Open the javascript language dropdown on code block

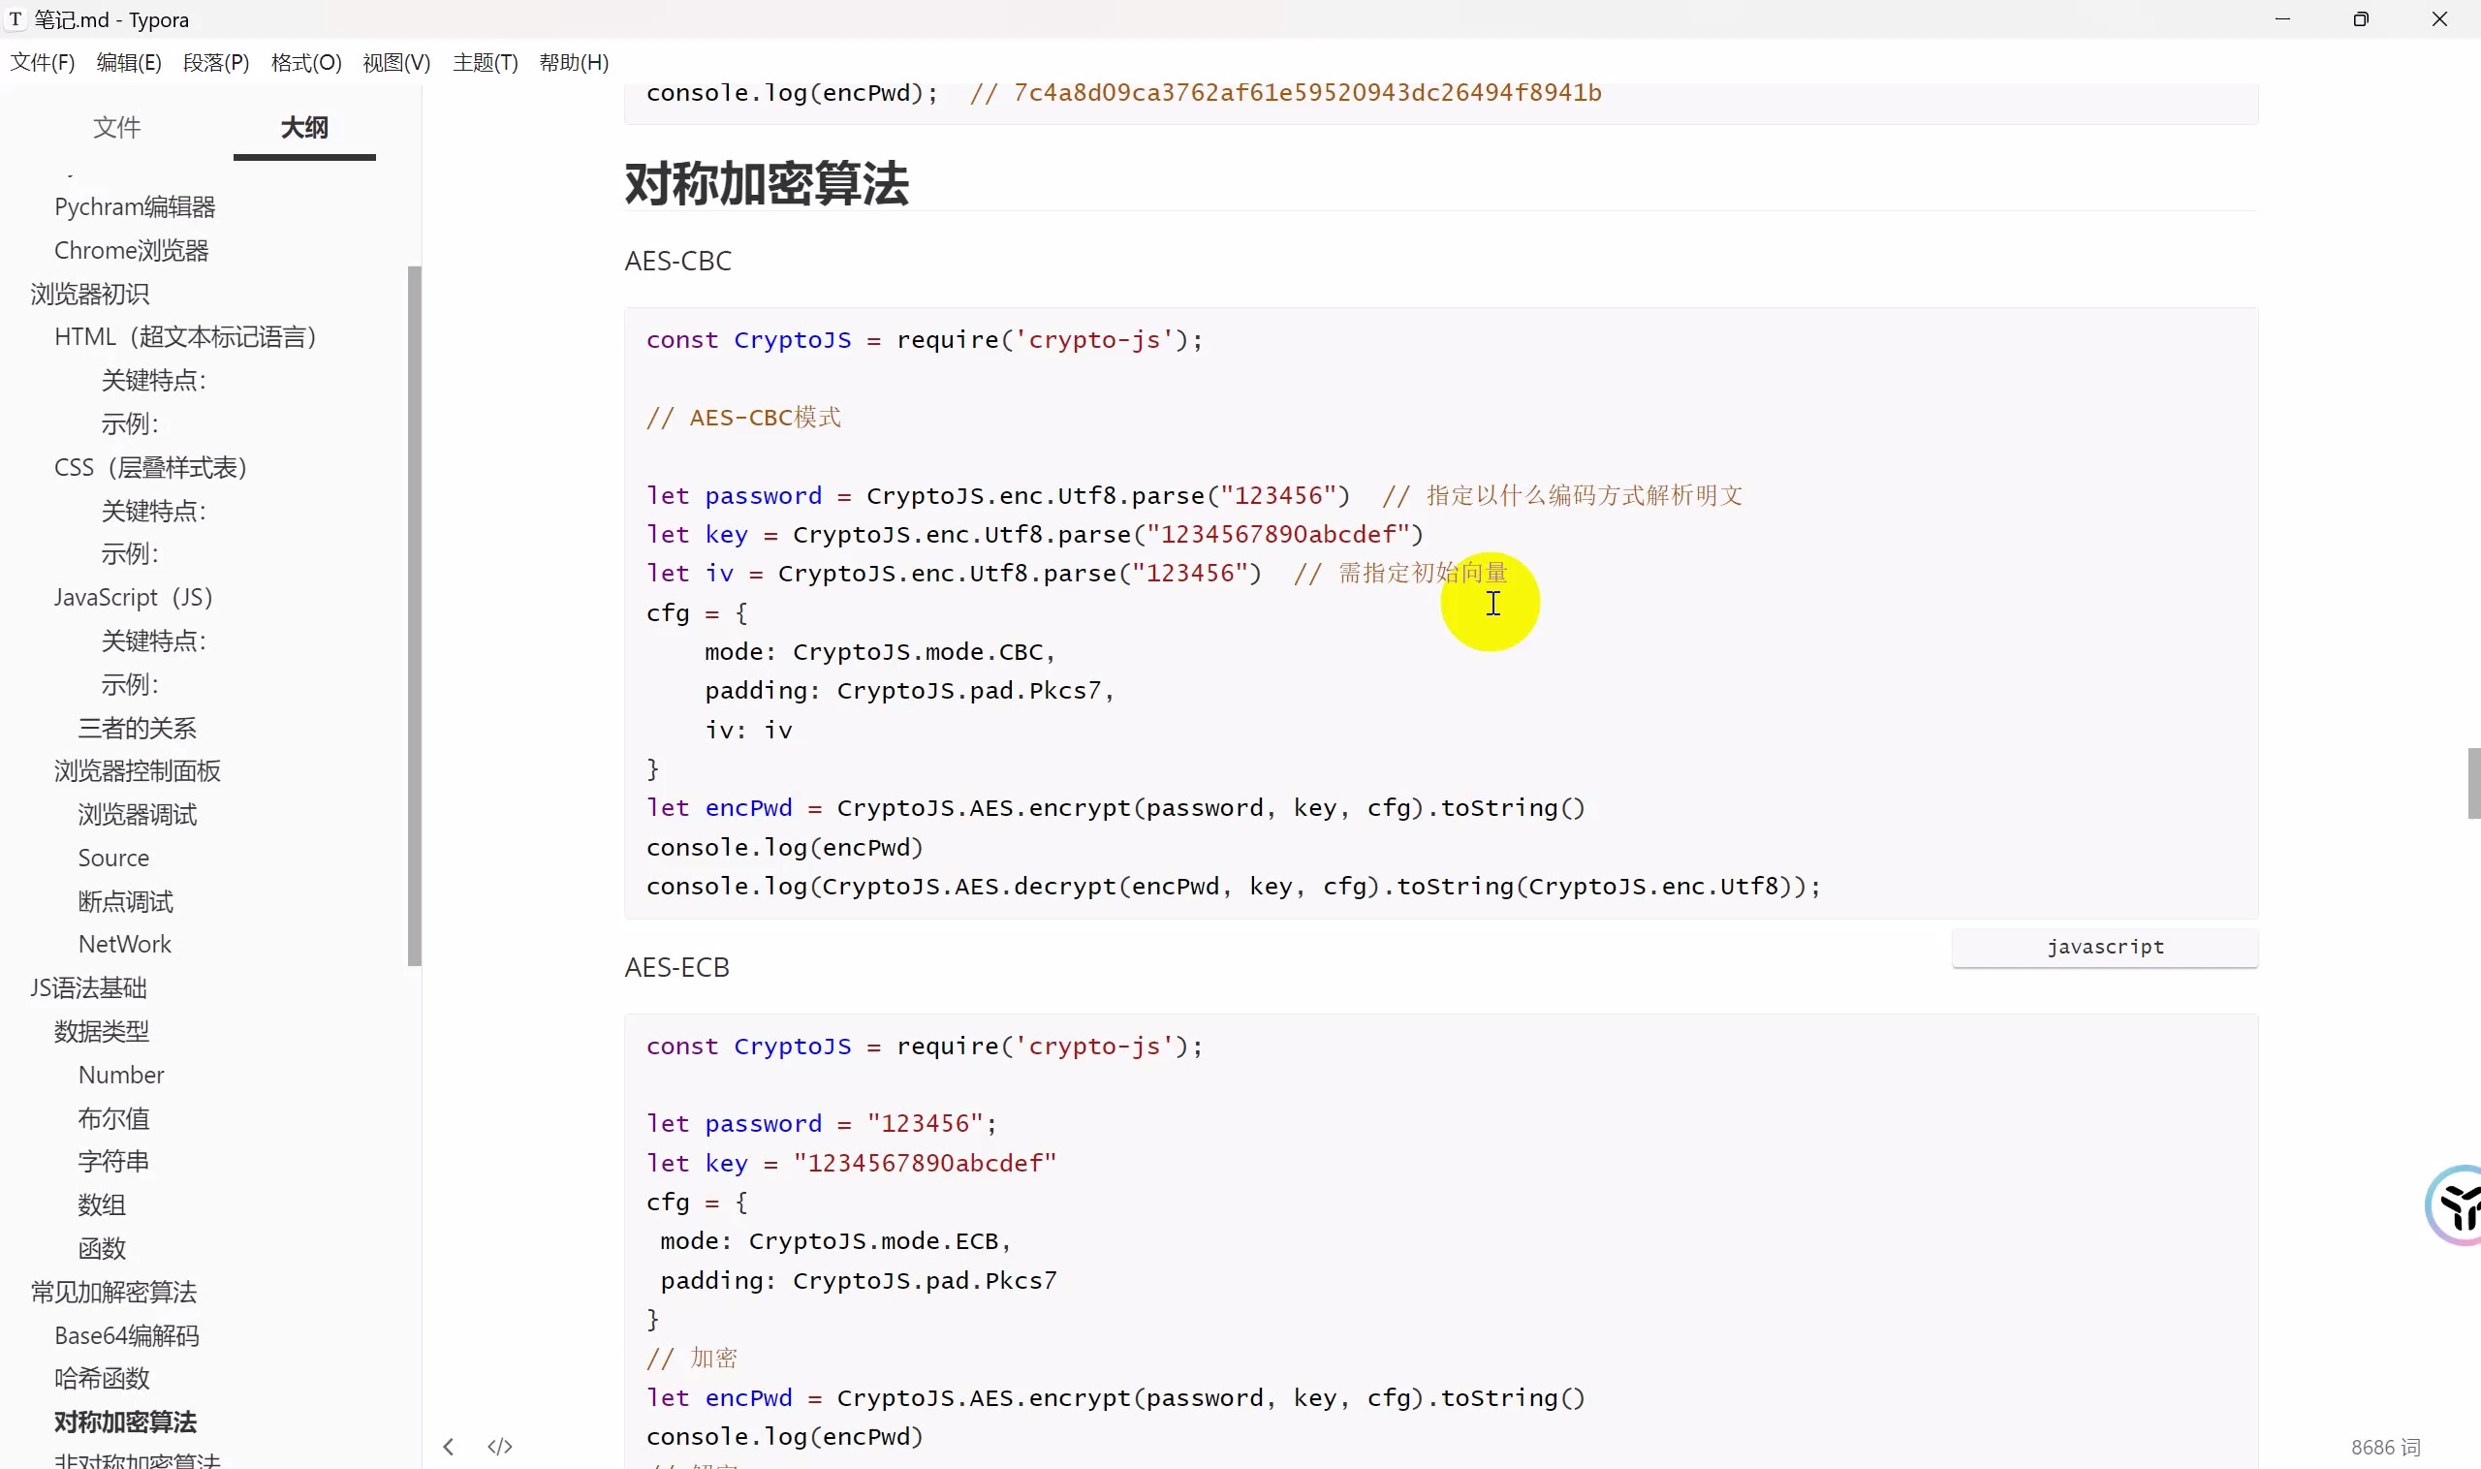point(2105,947)
